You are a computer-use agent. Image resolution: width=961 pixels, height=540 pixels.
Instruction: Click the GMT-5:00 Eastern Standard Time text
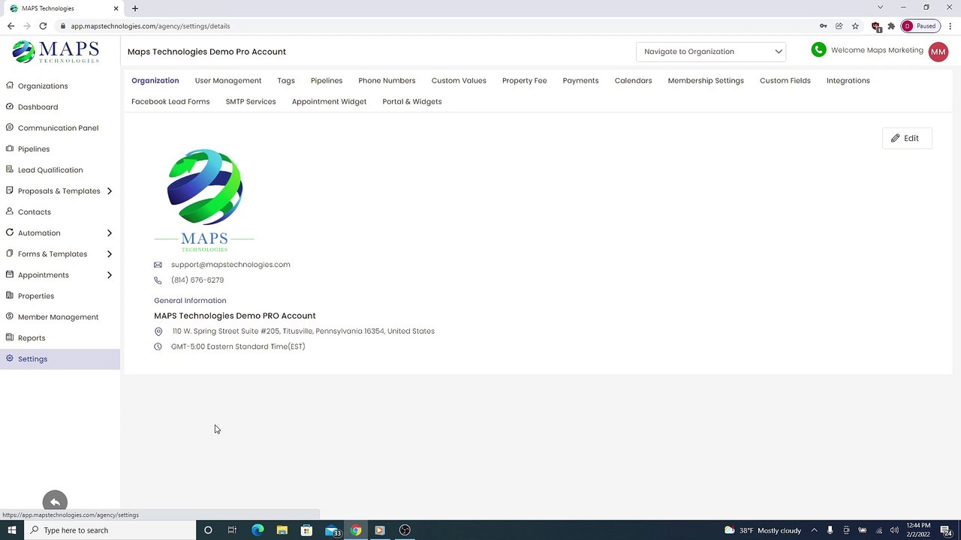point(238,346)
